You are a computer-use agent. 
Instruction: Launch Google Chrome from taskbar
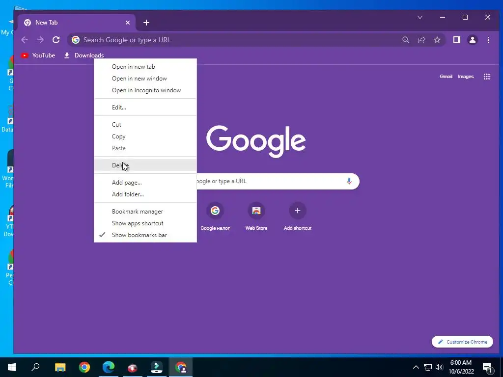84,367
